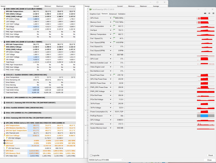
Task: Expand Drive: SanDisk SDSSDH3 500G group
Action: 2,107
